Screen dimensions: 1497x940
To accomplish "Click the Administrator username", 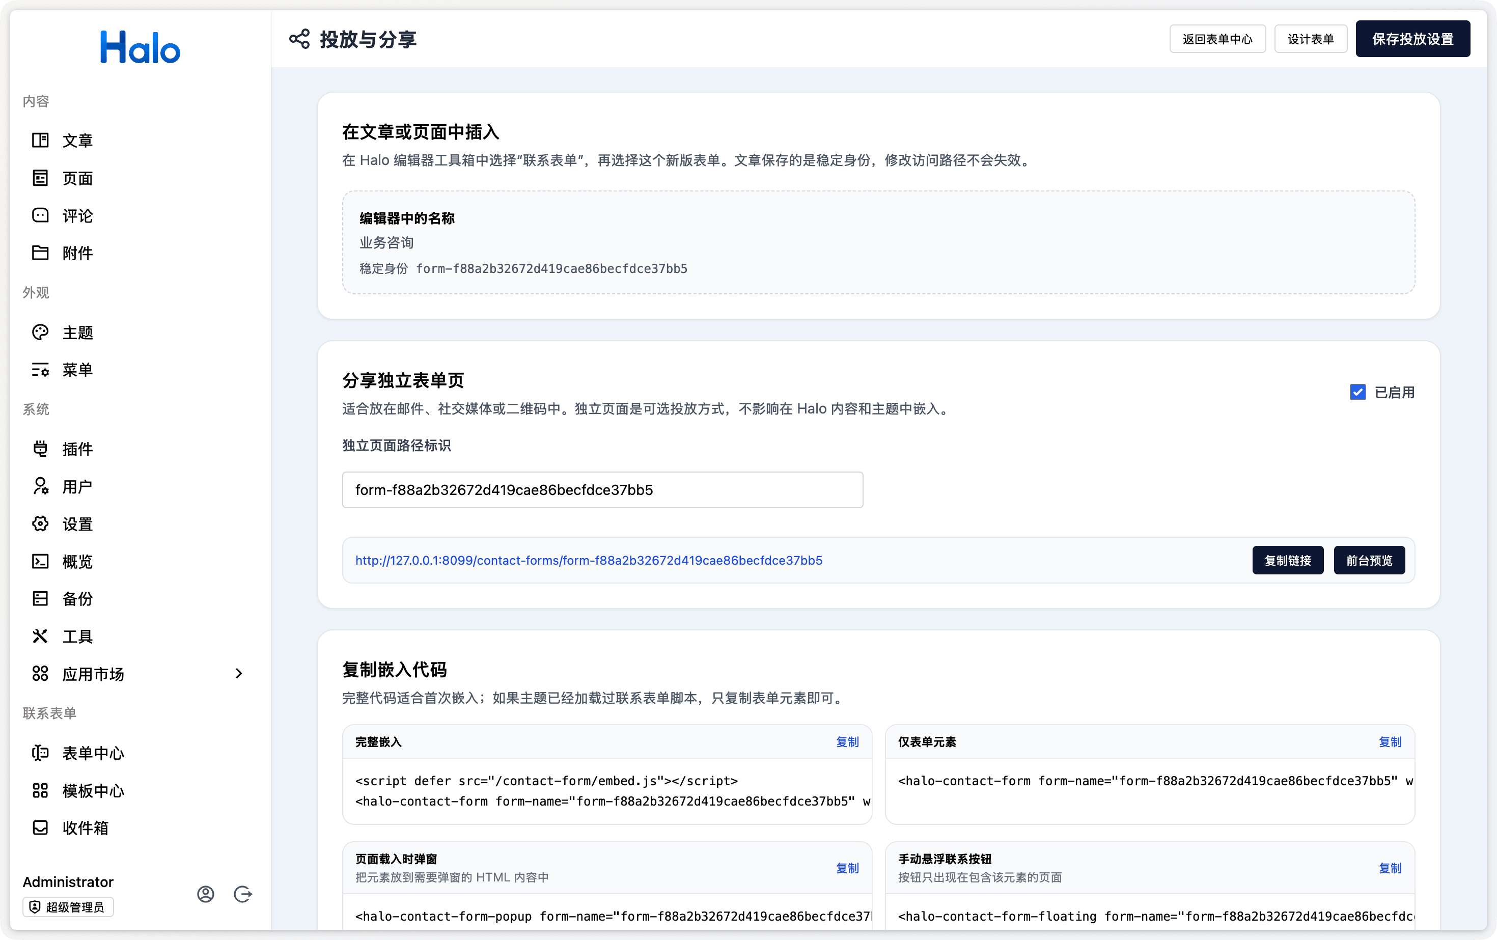I will tap(68, 881).
